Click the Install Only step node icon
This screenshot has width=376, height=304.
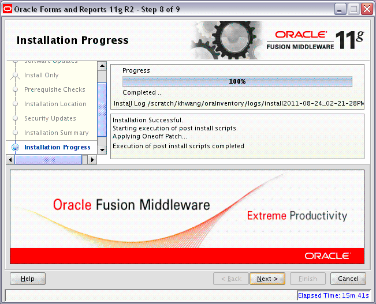point(16,75)
